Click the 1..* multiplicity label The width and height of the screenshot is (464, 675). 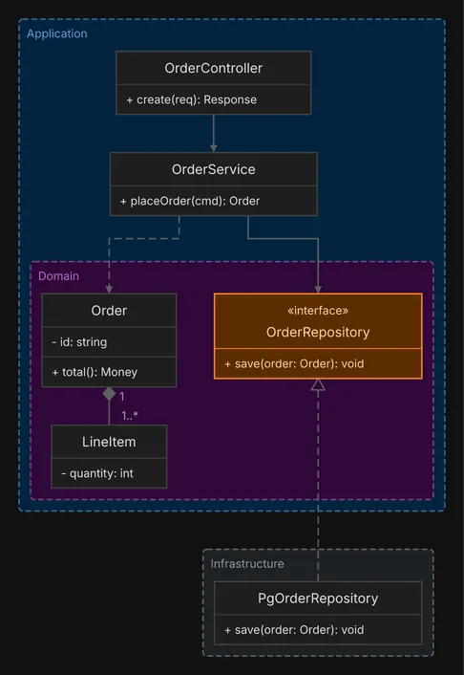pos(130,416)
